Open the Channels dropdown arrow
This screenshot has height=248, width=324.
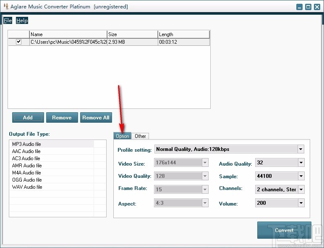[301, 190]
